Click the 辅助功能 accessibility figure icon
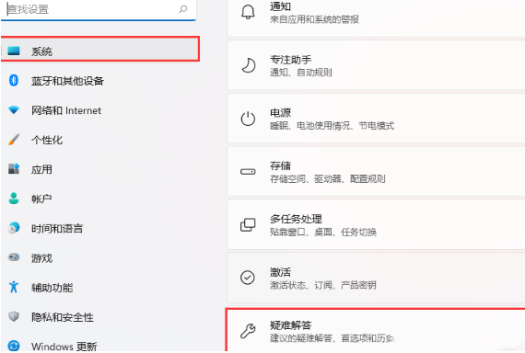Image resolution: width=525 pixels, height=353 pixels. click(14, 287)
